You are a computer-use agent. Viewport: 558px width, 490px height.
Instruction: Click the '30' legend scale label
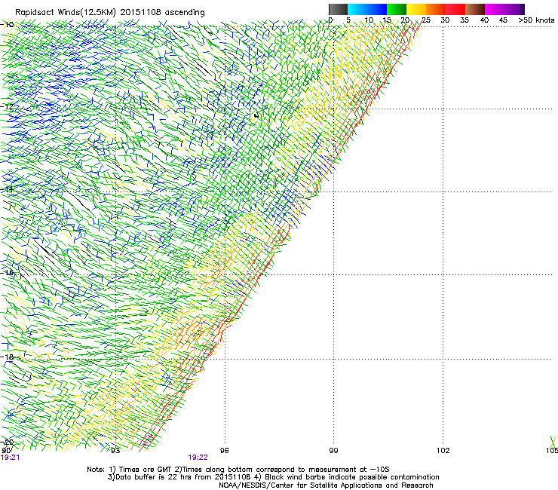click(445, 20)
